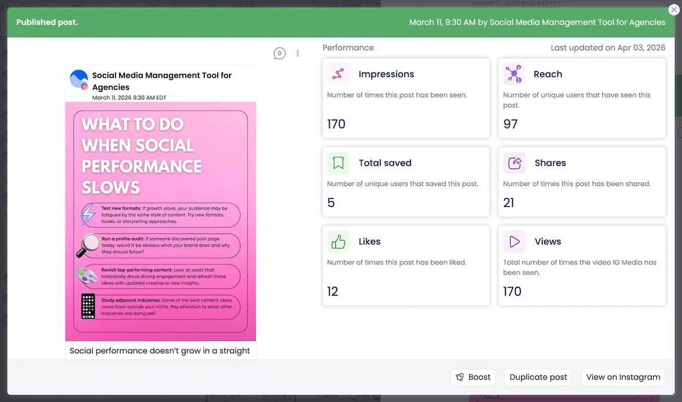
Task: Click the Views play icon
Action: pyautogui.click(x=514, y=241)
